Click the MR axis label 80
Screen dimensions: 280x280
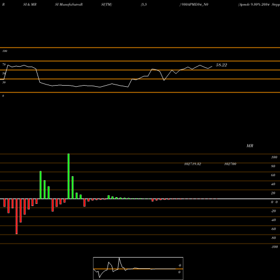pyautogui.click(x=273, y=166)
